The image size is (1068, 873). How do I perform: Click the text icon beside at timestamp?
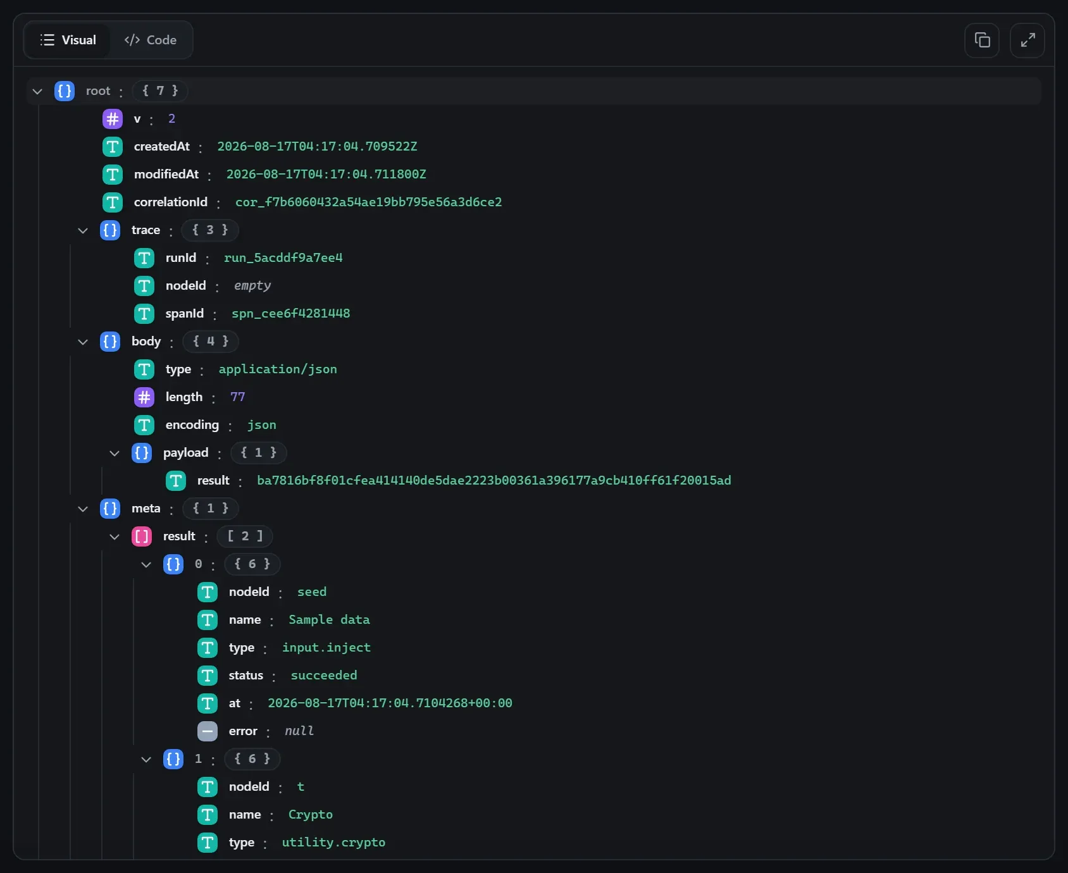[208, 703]
